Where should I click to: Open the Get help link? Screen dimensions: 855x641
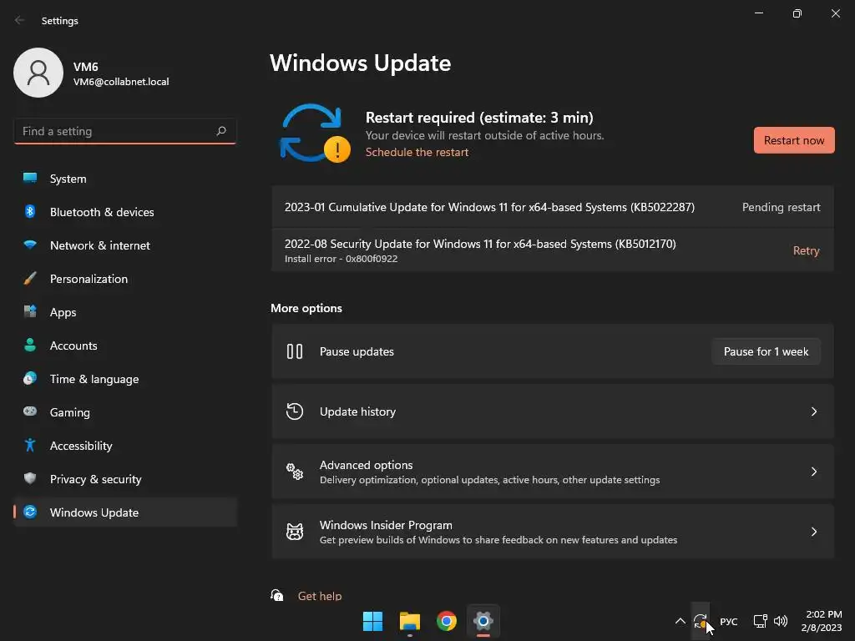(x=320, y=596)
